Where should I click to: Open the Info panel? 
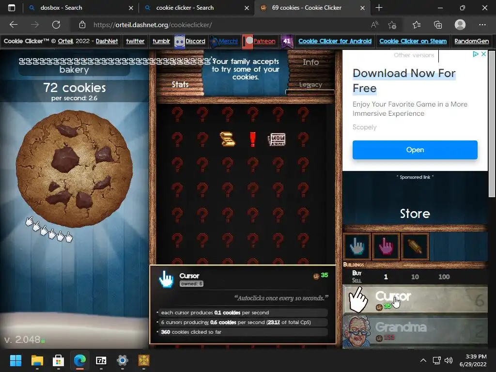(310, 62)
